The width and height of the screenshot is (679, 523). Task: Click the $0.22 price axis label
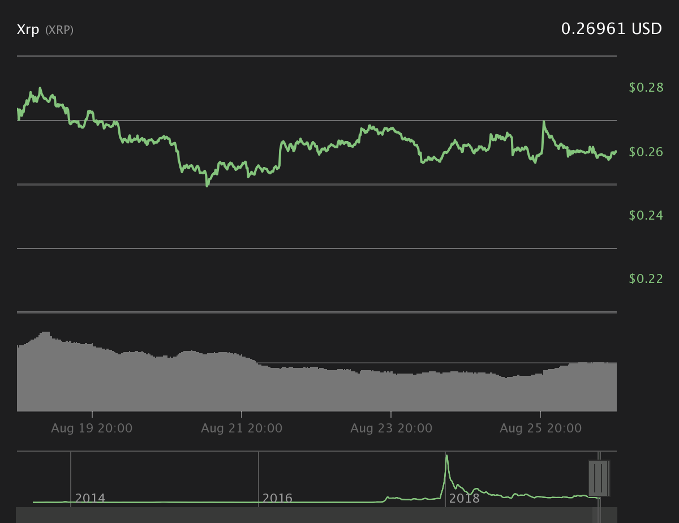[x=646, y=278]
